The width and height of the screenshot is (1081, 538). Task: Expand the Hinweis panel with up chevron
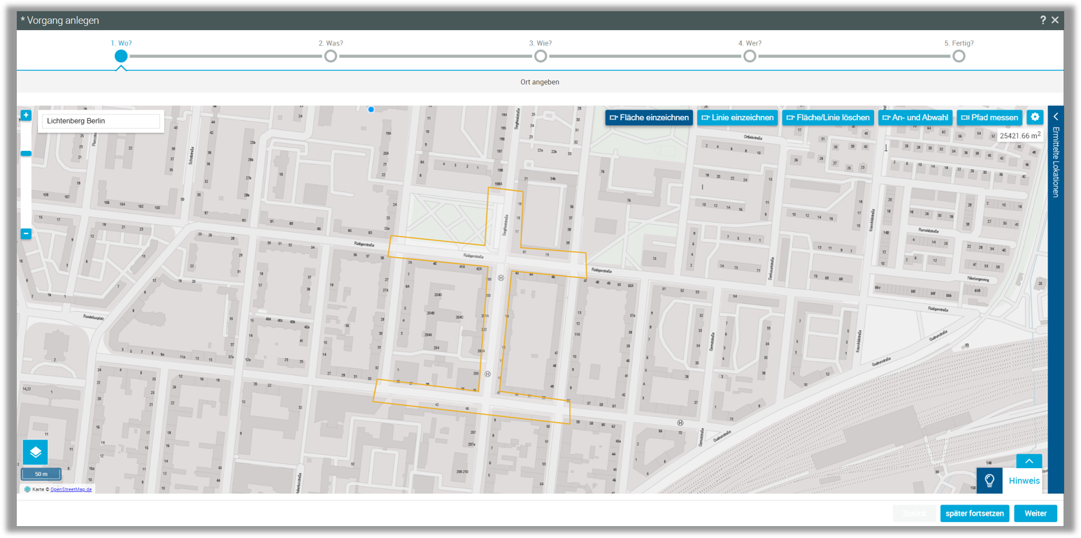(1029, 461)
